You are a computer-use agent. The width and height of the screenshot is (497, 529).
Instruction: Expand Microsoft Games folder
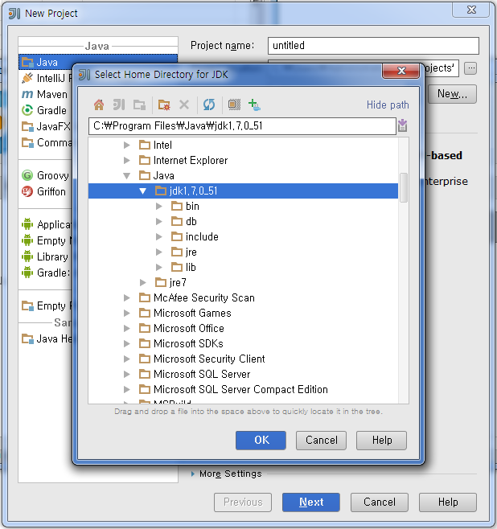[127, 313]
